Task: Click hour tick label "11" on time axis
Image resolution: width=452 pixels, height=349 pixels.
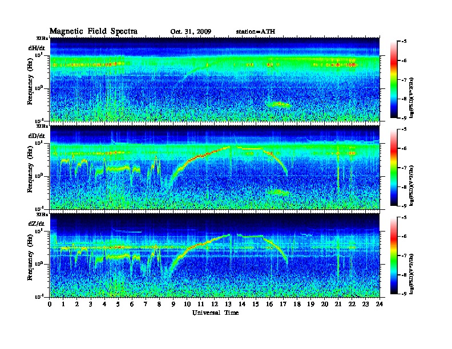Action: tap(201, 305)
